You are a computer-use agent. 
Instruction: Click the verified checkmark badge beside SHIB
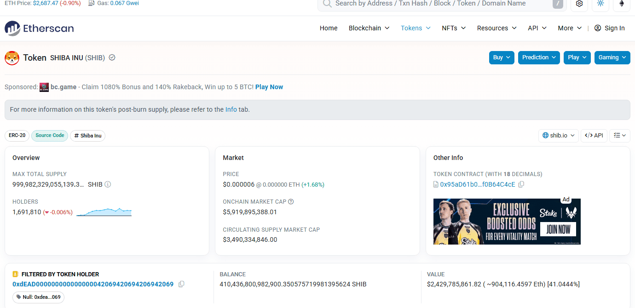[112, 58]
